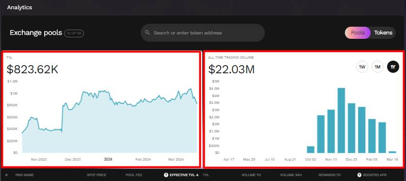
Task: Click the Oct 02 volume bar
Action: click(310, 149)
